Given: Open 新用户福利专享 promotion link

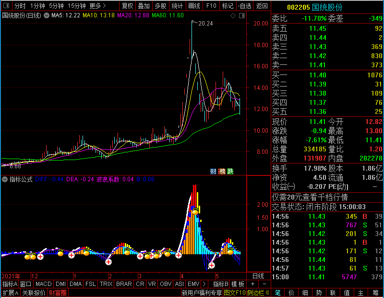Looking at the screenshot, I should click(x=202, y=293).
